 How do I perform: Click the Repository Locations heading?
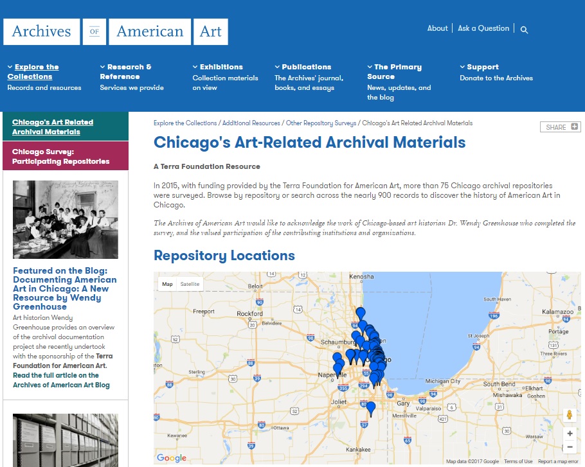coord(224,256)
